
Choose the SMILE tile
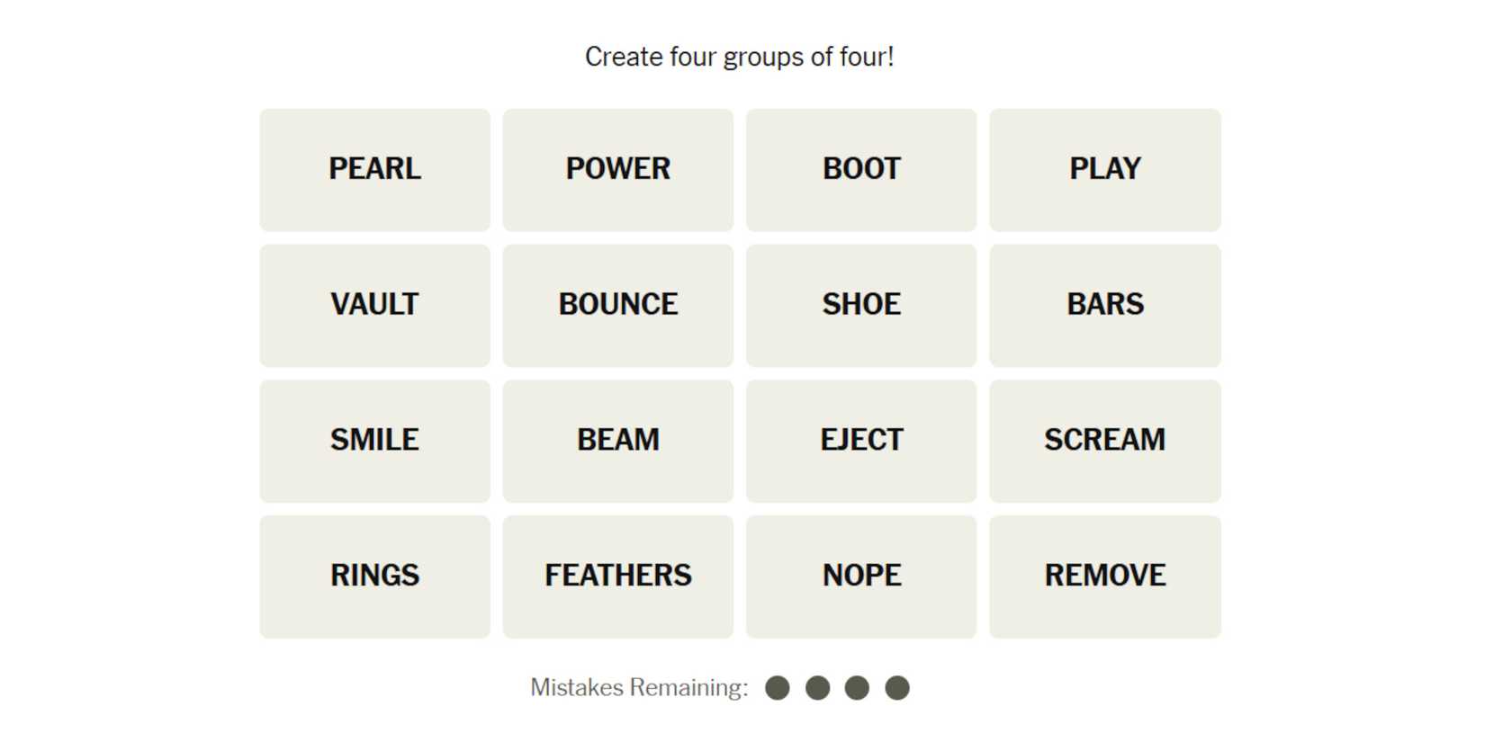tap(374, 441)
